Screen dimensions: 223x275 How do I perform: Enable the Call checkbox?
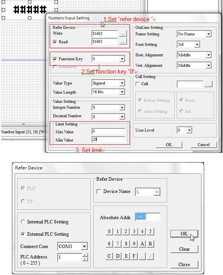pyautogui.click(x=138, y=84)
